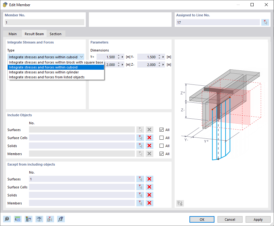
Task: Open the Section tab
Action: 56,34
